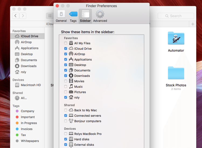Close the Finder Preferences window
Screen dimensions: 202x148
coord(57,6)
